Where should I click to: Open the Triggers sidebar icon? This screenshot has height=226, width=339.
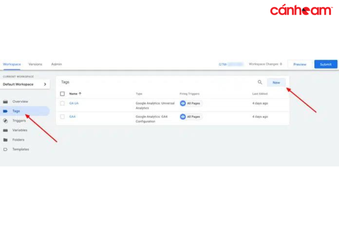tap(5, 121)
